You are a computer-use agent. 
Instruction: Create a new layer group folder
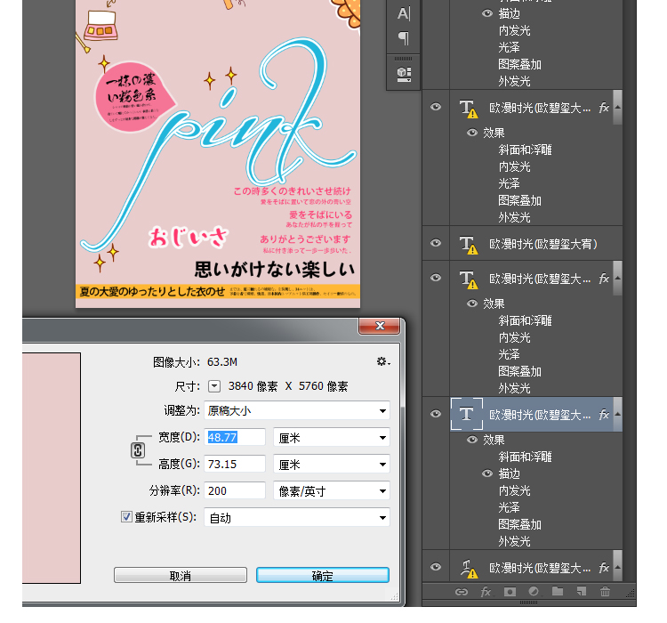(558, 591)
